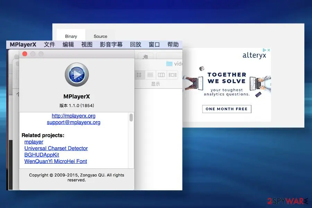Viewport: 312px width, 208px height.
Task: Switch to the Source tab
Action: [101, 36]
